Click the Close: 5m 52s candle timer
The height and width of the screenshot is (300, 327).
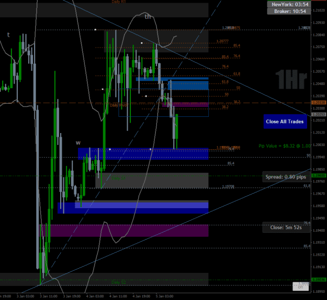pyautogui.click(x=286, y=227)
